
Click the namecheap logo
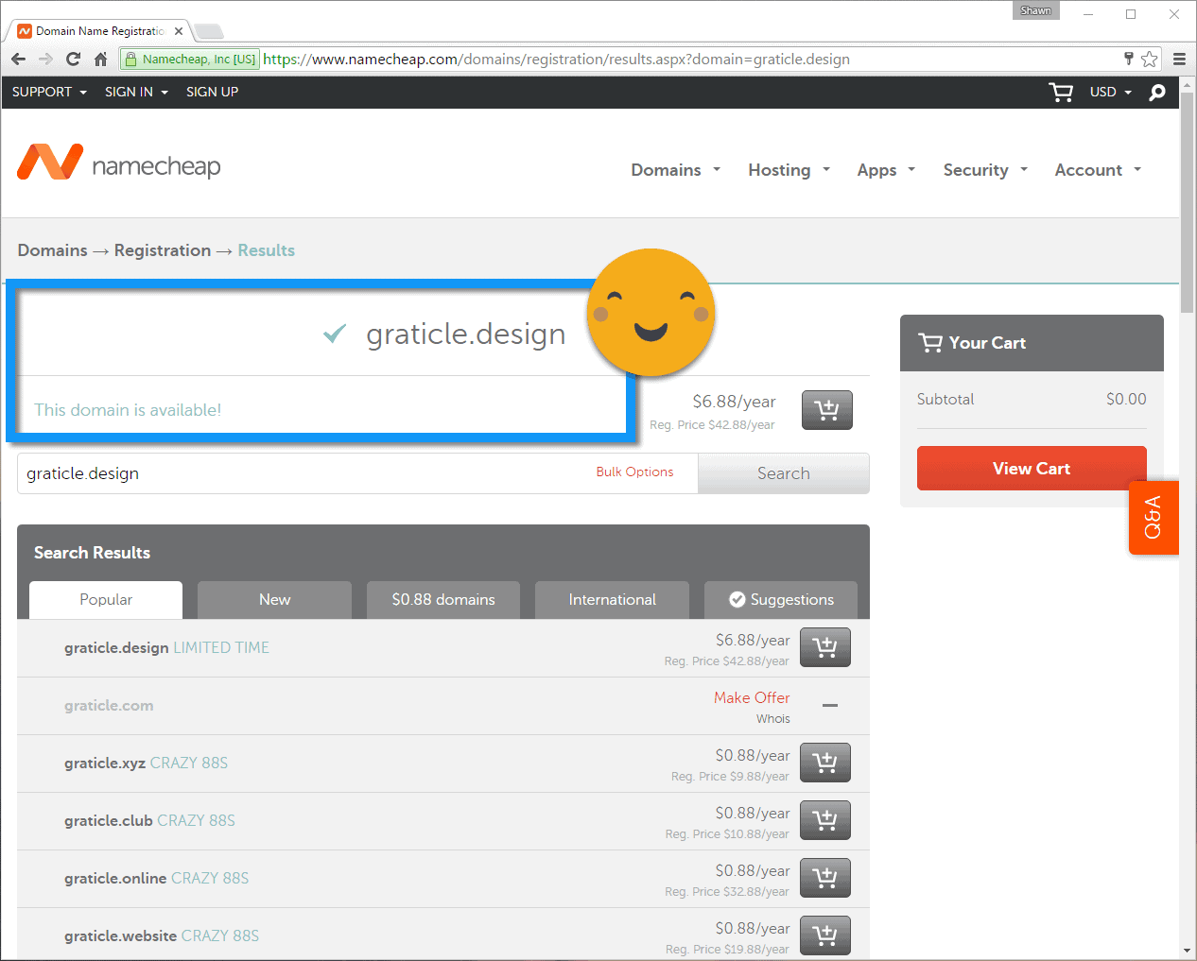[x=119, y=163]
